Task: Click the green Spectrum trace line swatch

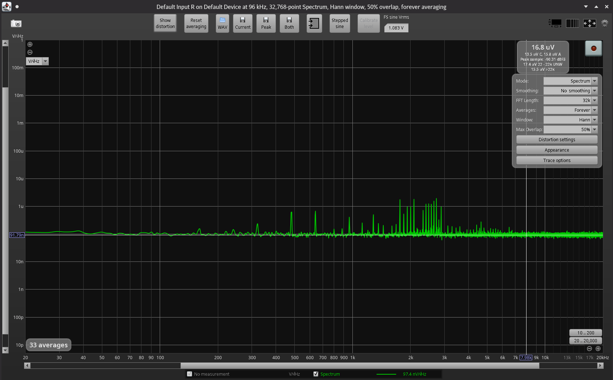Action: [x=386, y=374]
